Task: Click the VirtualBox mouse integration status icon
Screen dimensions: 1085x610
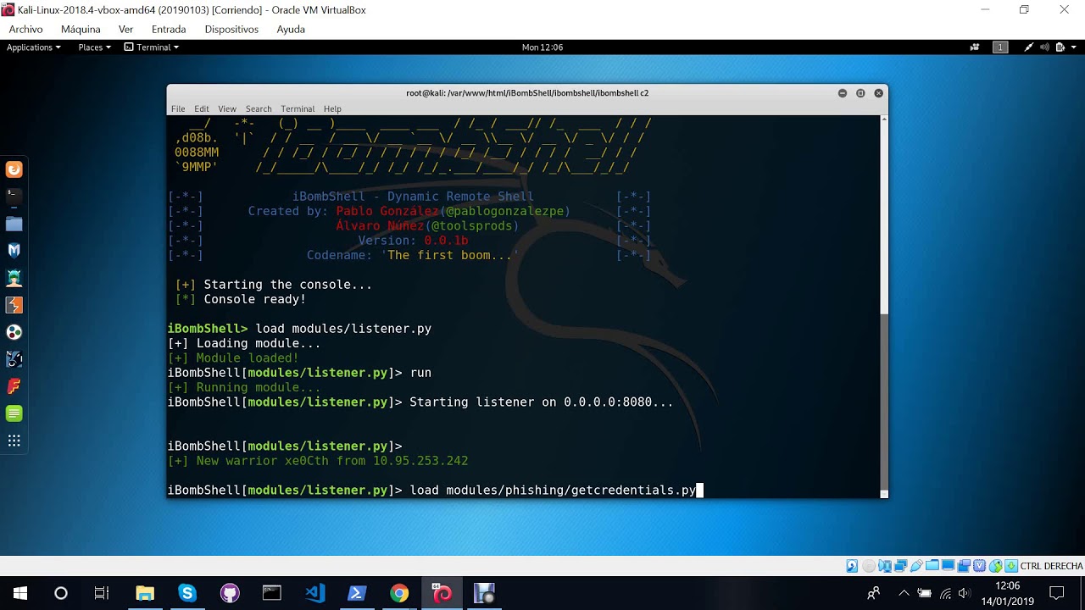Action: (x=995, y=566)
